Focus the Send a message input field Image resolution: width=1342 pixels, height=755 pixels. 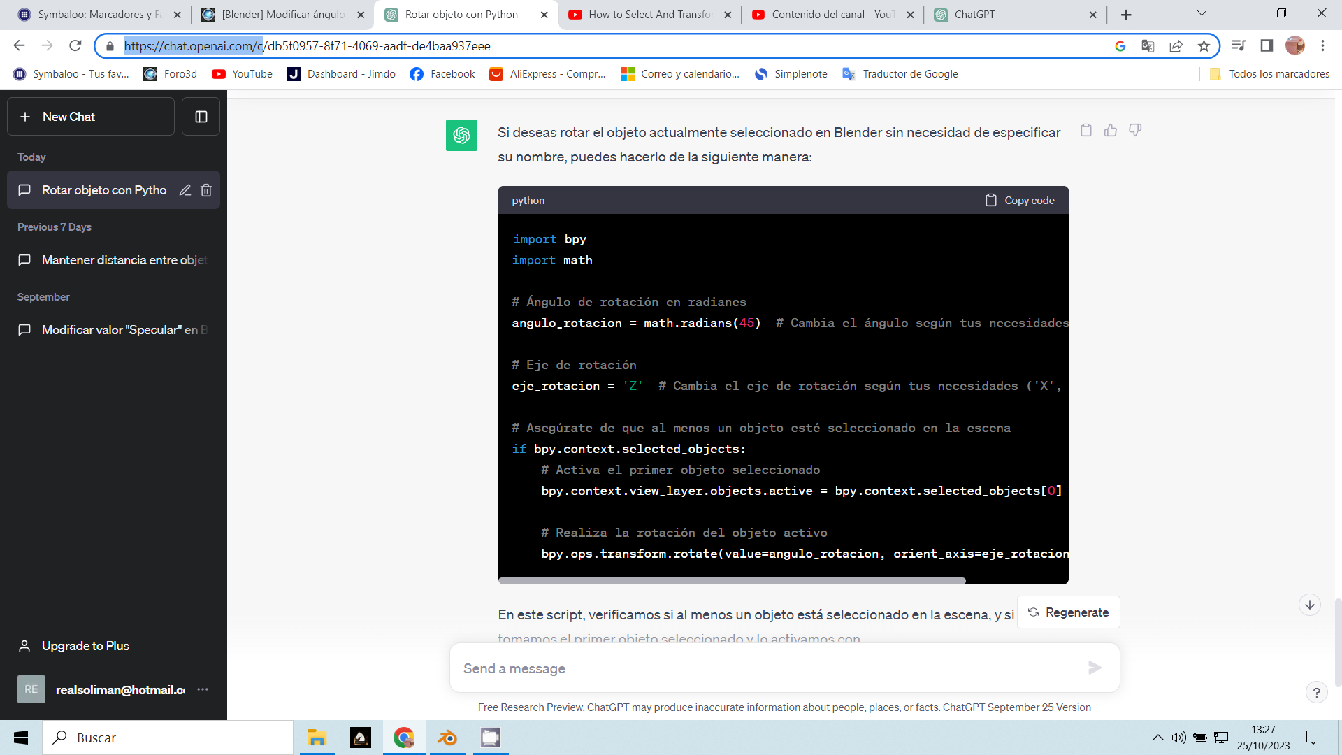(x=769, y=668)
